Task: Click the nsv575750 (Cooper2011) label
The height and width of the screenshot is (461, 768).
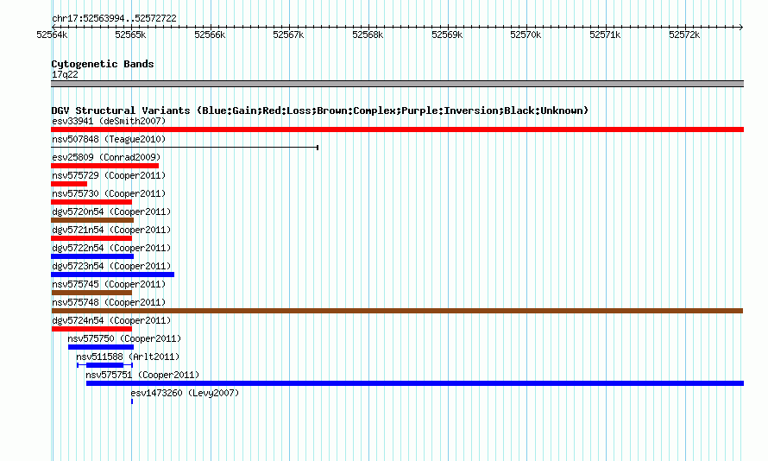Action: tap(124, 338)
